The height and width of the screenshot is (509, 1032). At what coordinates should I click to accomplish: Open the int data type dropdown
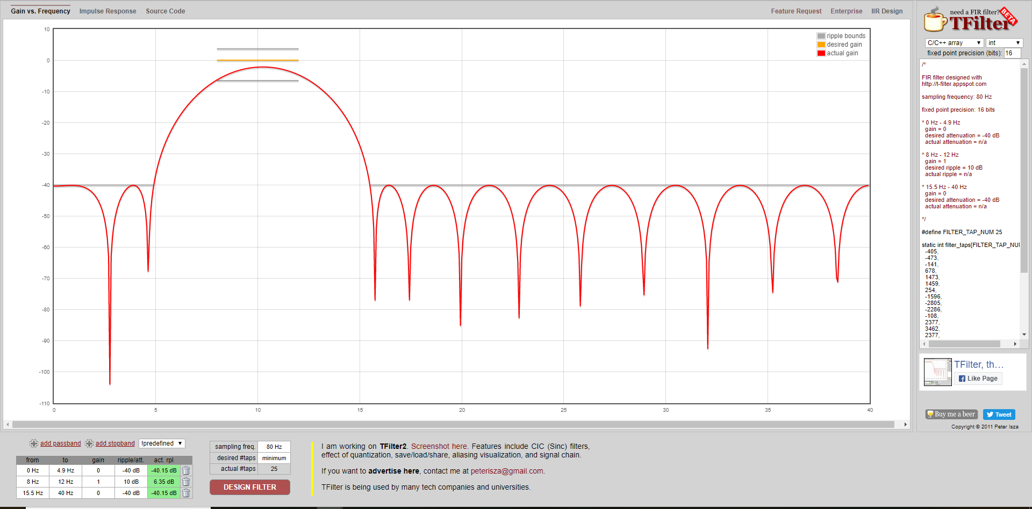(1004, 43)
